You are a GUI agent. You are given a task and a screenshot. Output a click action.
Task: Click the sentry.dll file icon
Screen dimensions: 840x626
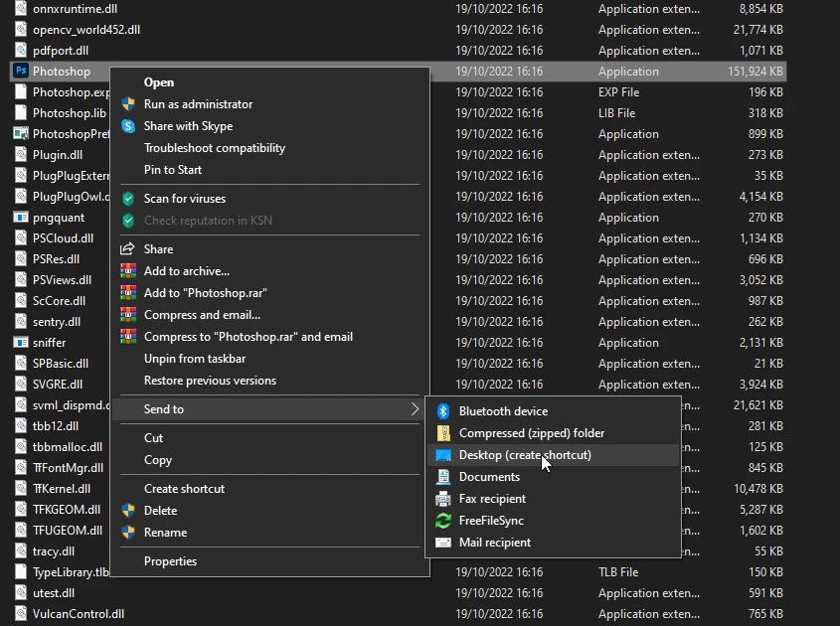pos(20,321)
